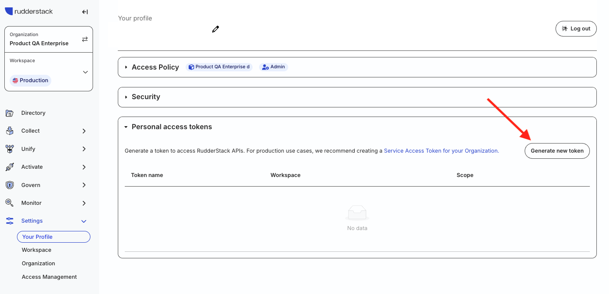This screenshot has height=294, width=609.
Task: Open Unify from the sidebar icon
Action: coord(10,149)
